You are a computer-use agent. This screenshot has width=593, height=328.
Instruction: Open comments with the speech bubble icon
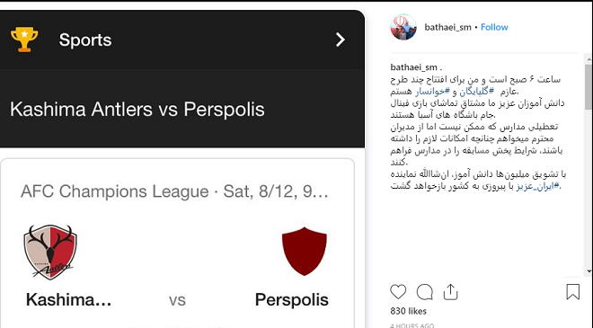coord(424,292)
